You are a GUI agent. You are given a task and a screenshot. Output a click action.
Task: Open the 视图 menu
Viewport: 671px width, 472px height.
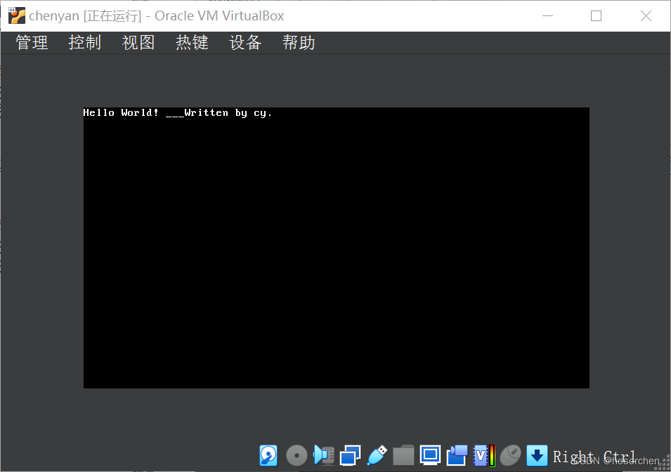coord(138,43)
